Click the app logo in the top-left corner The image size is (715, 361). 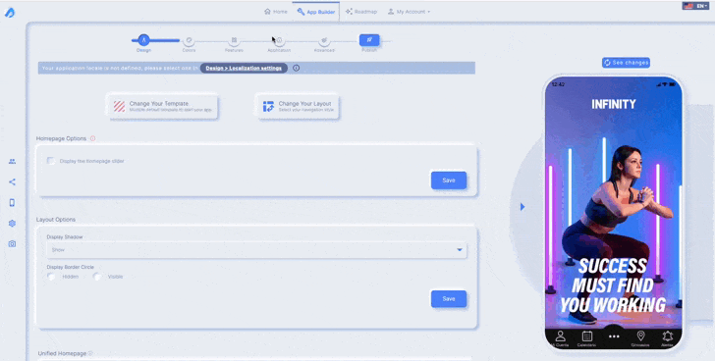(x=10, y=13)
